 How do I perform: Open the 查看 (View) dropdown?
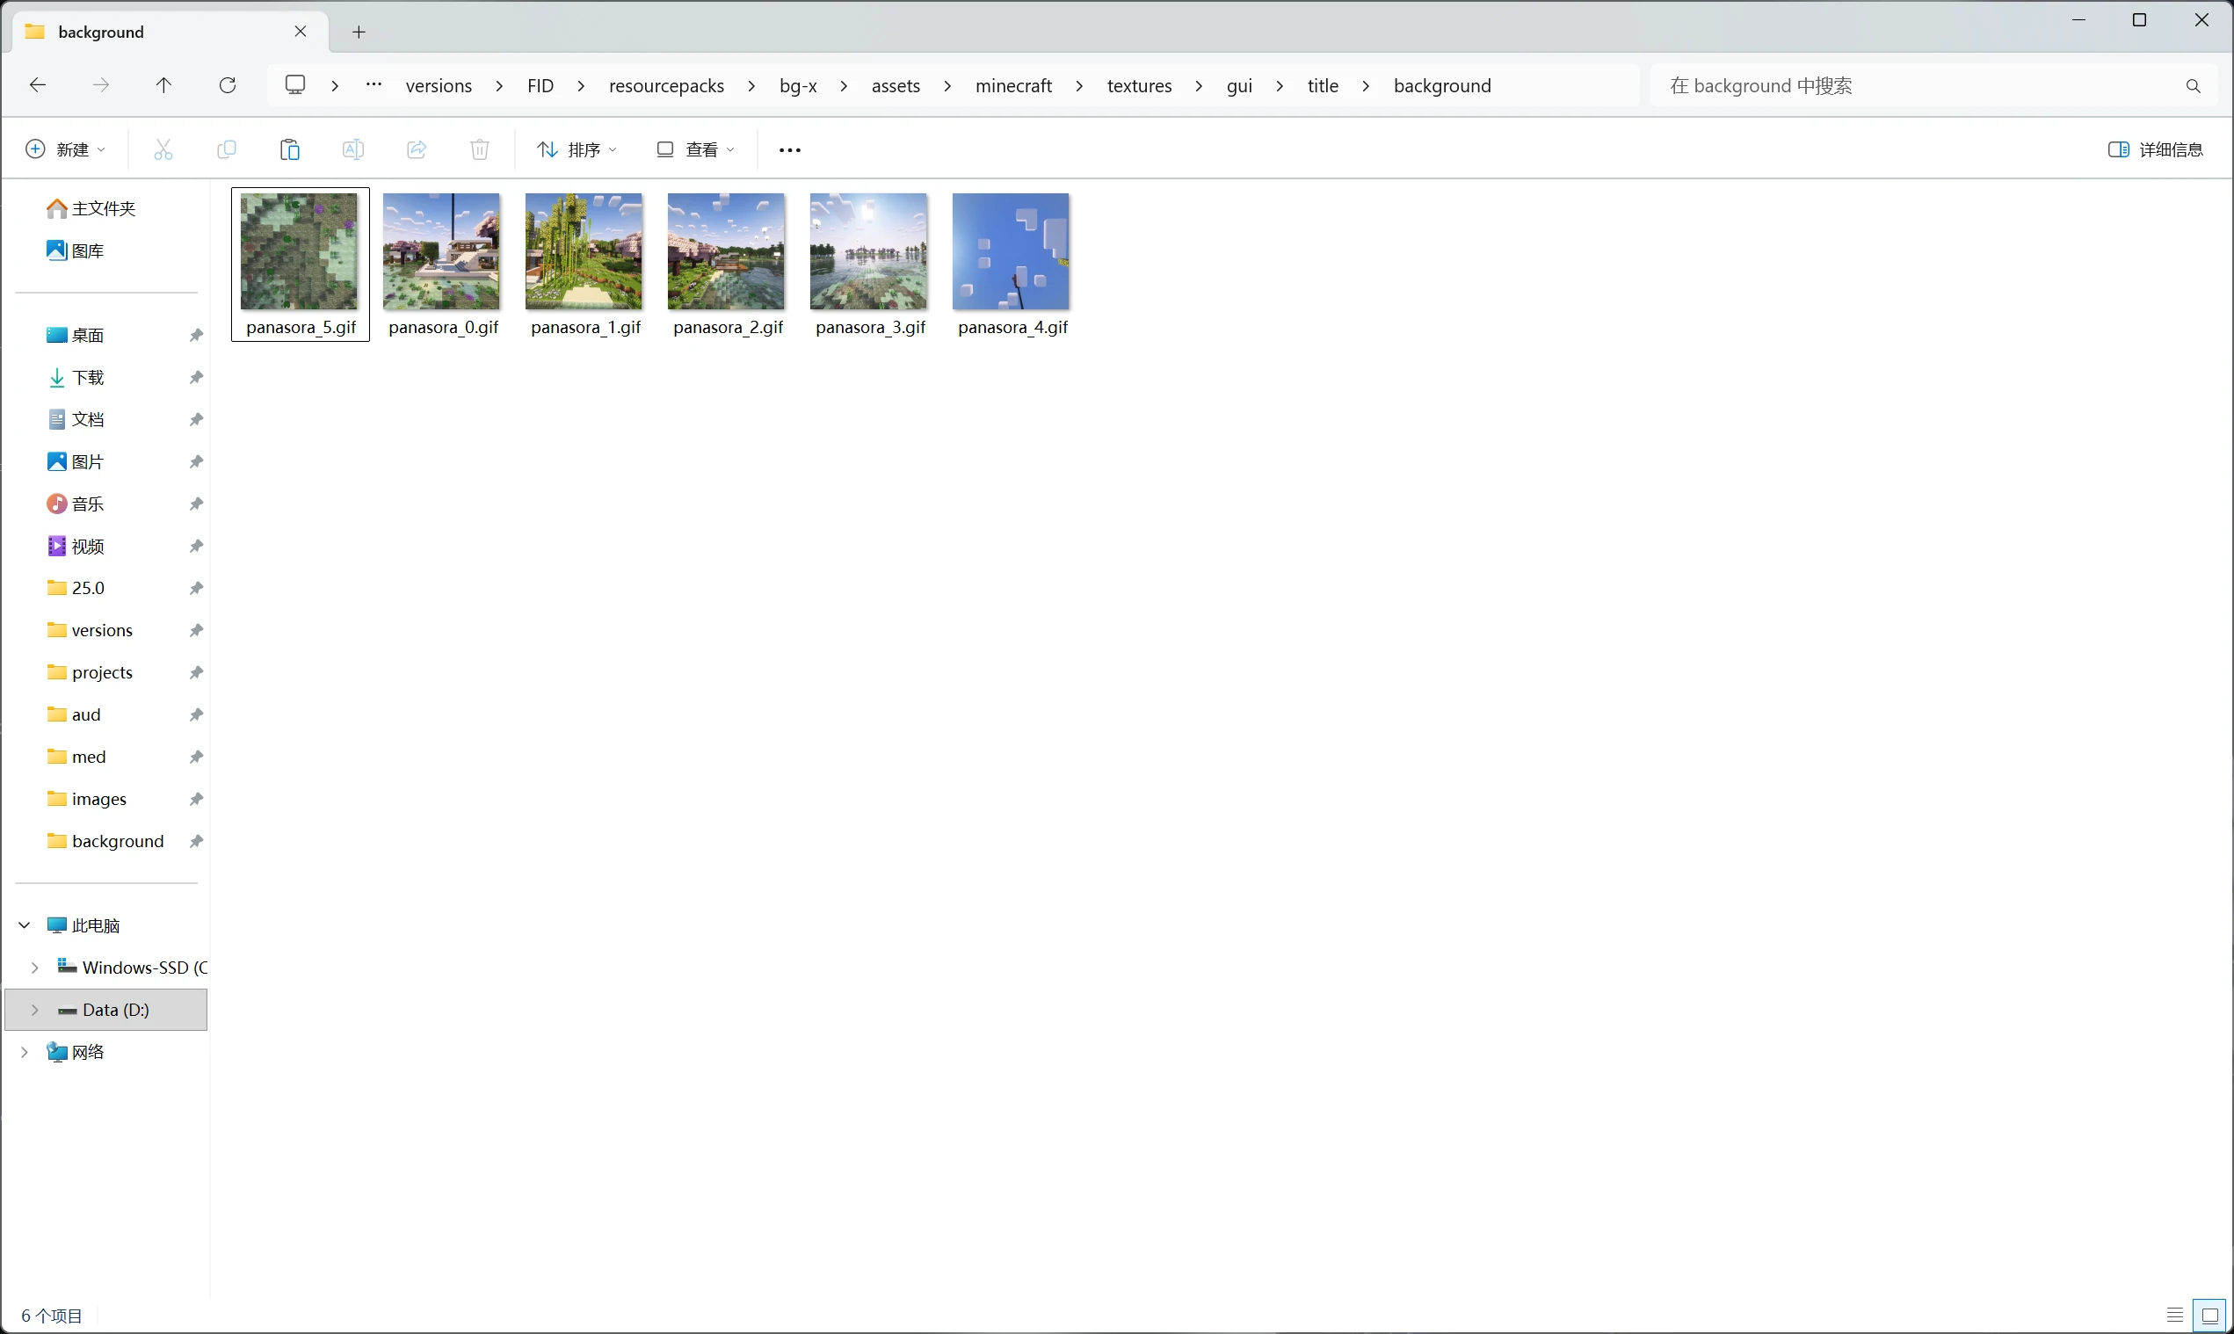[696, 150]
